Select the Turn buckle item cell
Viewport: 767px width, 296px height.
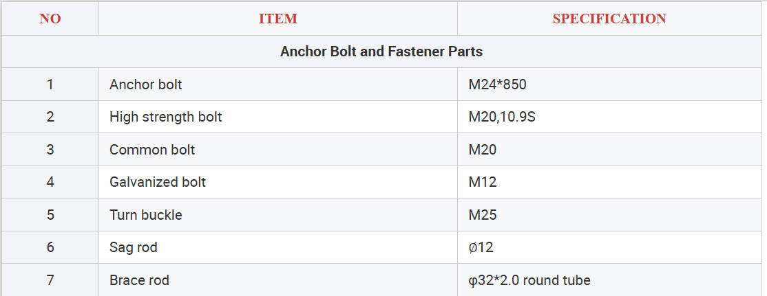coord(146,215)
